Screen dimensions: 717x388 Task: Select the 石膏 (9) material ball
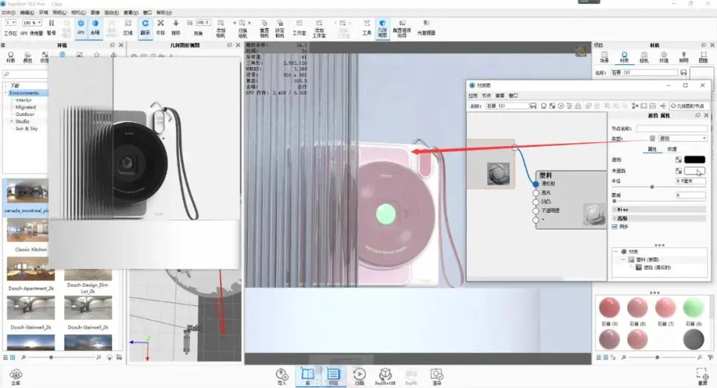(x=609, y=308)
